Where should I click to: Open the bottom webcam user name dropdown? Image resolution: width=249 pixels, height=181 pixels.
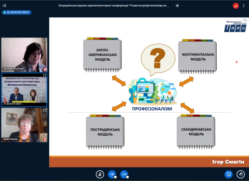11,139
